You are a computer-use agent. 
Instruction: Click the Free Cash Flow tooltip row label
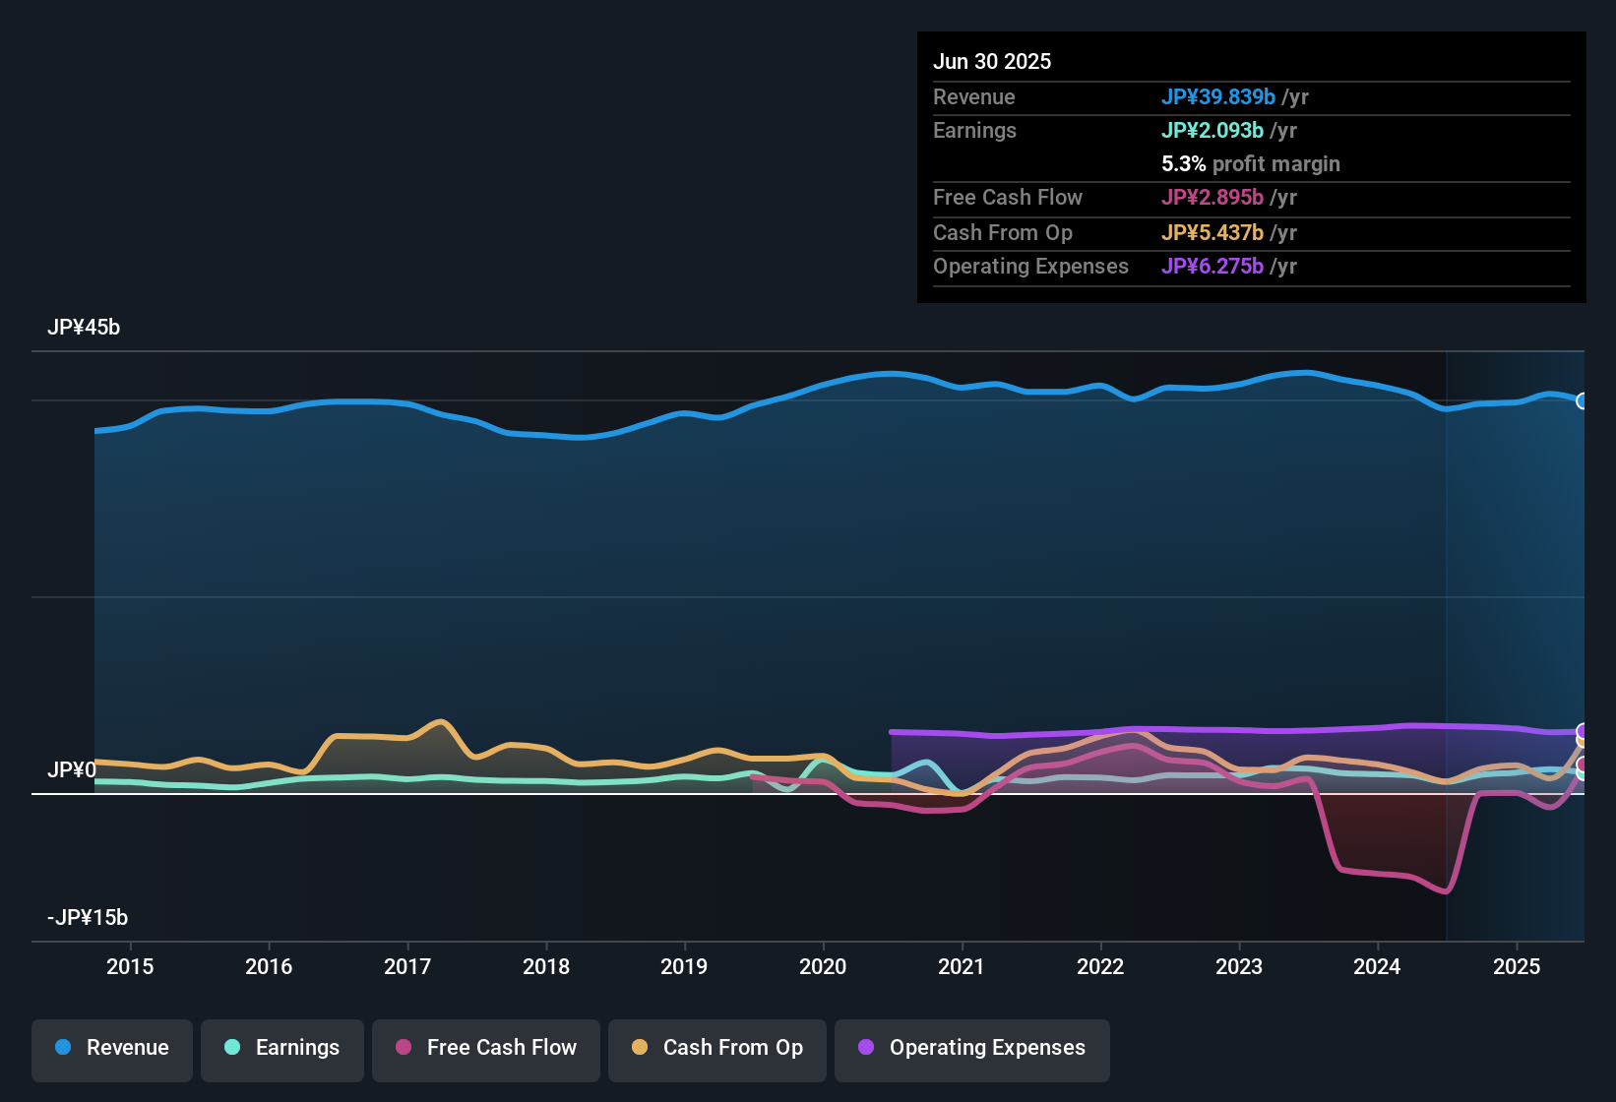click(x=1008, y=197)
